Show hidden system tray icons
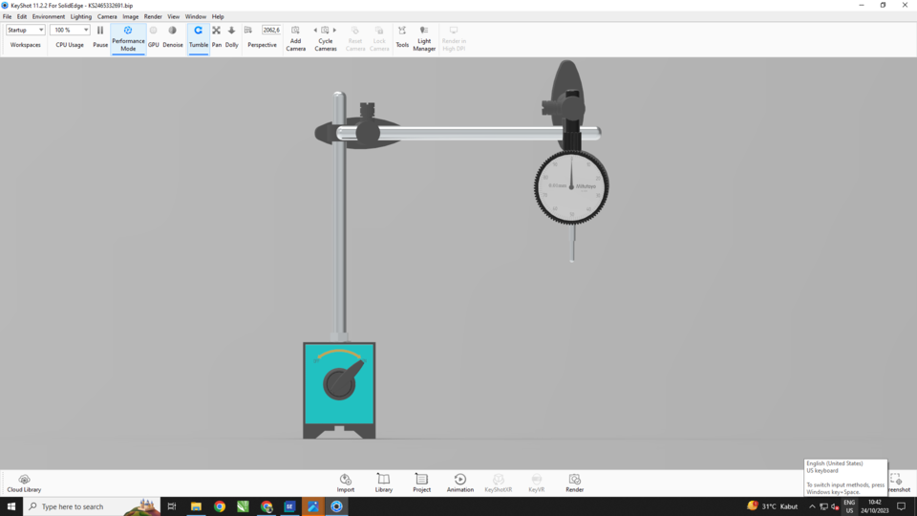This screenshot has width=917, height=516. [812, 506]
